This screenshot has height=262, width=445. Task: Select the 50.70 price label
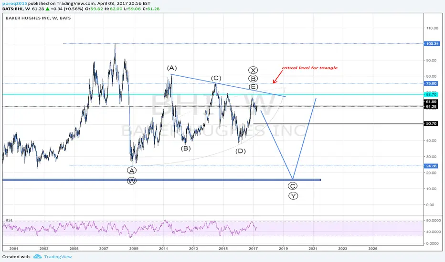[x=431, y=123]
